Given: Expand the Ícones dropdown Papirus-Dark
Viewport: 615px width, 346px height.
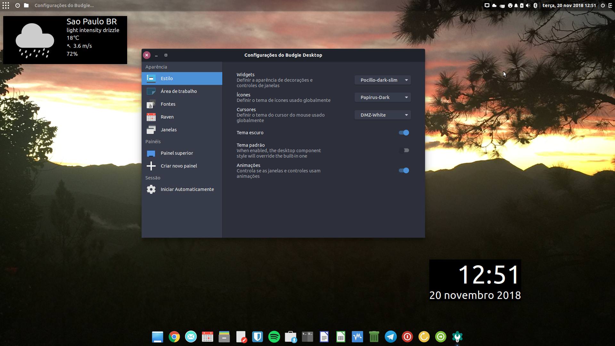Looking at the screenshot, I should point(382,97).
